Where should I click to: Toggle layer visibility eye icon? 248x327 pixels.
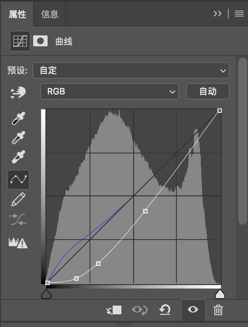click(193, 310)
